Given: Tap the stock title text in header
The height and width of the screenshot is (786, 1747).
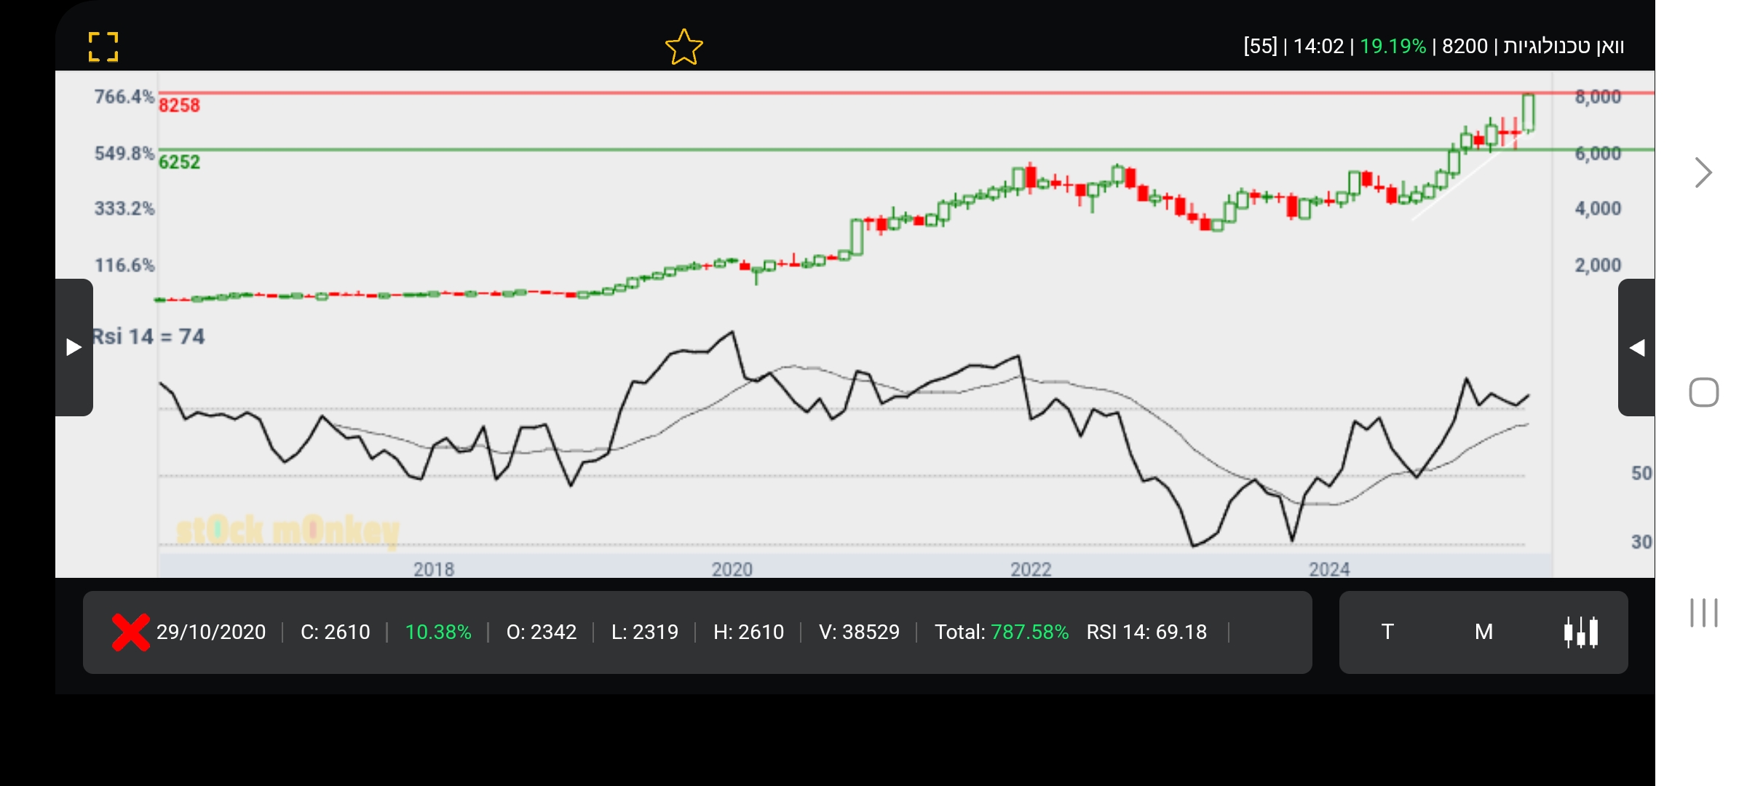Looking at the screenshot, I should tap(1564, 47).
